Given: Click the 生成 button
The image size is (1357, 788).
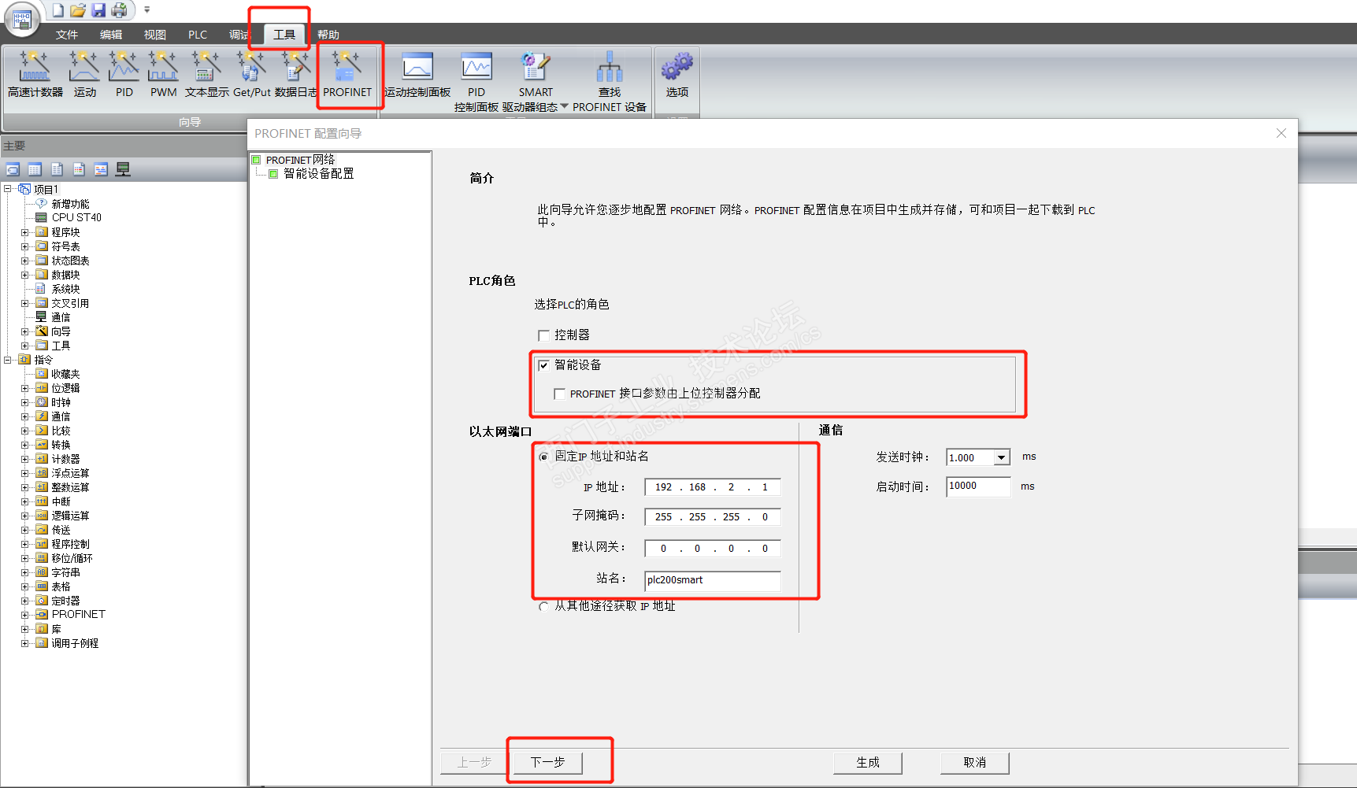Looking at the screenshot, I should [868, 762].
